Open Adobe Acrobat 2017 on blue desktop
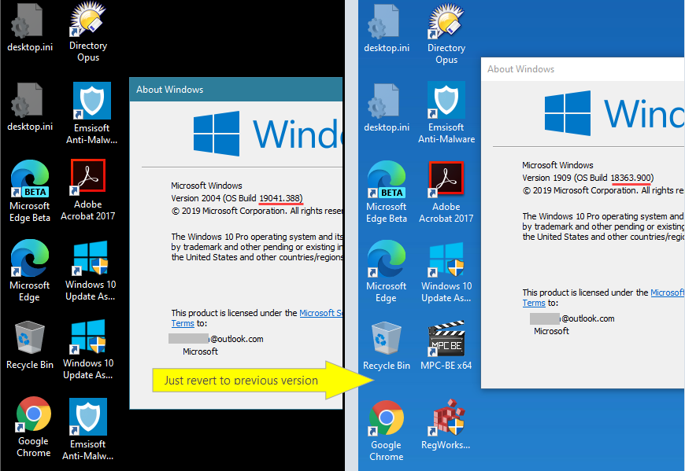Image resolution: width=685 pixels, height=471 pixels. click(446, 192)
